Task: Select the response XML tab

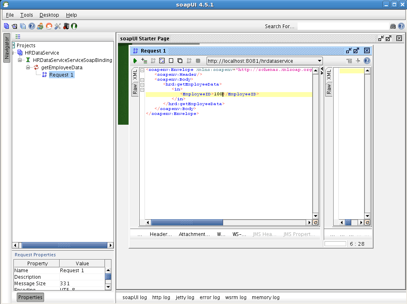Action: (329, 75)
